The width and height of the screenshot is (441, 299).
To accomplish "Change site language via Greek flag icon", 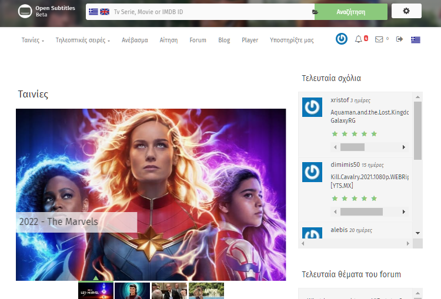I will 415,40.
